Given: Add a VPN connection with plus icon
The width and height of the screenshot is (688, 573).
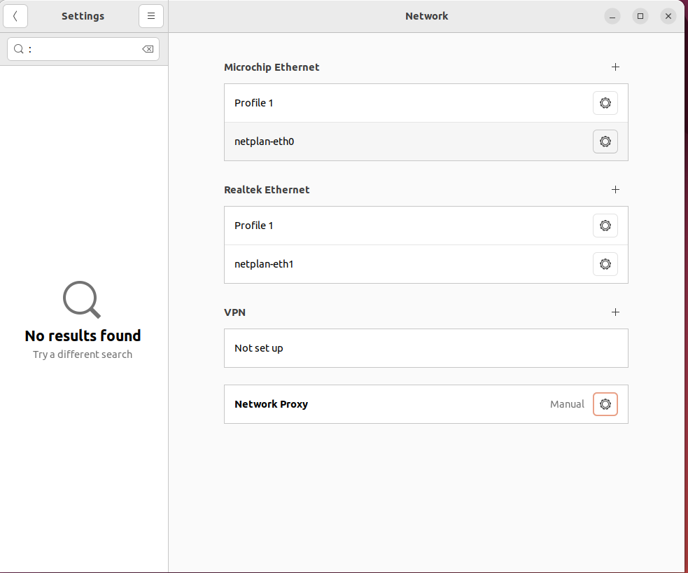Looking at the screenshot, I should click(x=615, y=312).
